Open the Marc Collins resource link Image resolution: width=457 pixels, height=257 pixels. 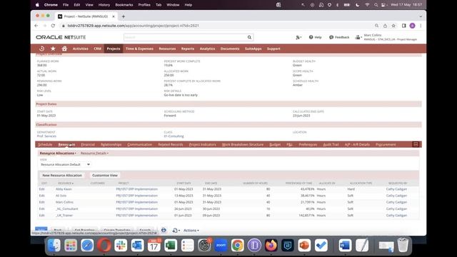(64, 202)
